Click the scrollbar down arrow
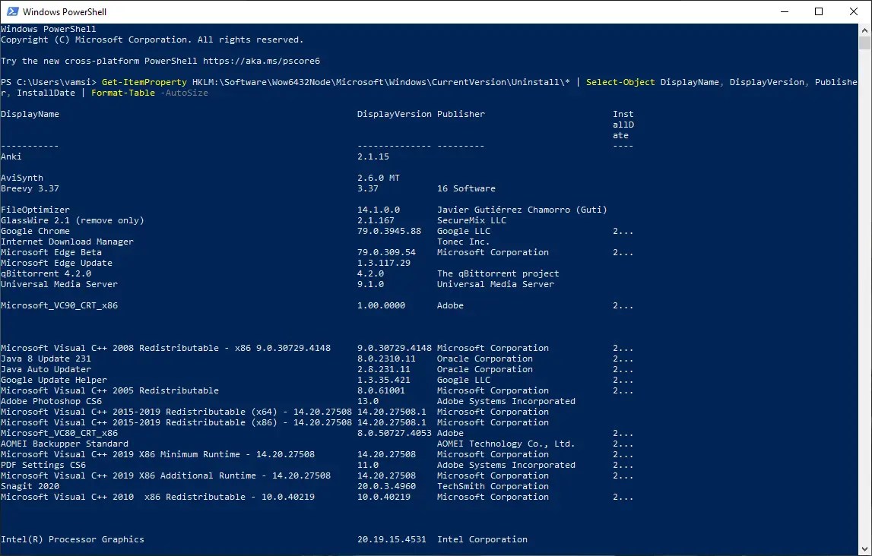Viewport: 872px width, 556px height. [x=864, y=549]
